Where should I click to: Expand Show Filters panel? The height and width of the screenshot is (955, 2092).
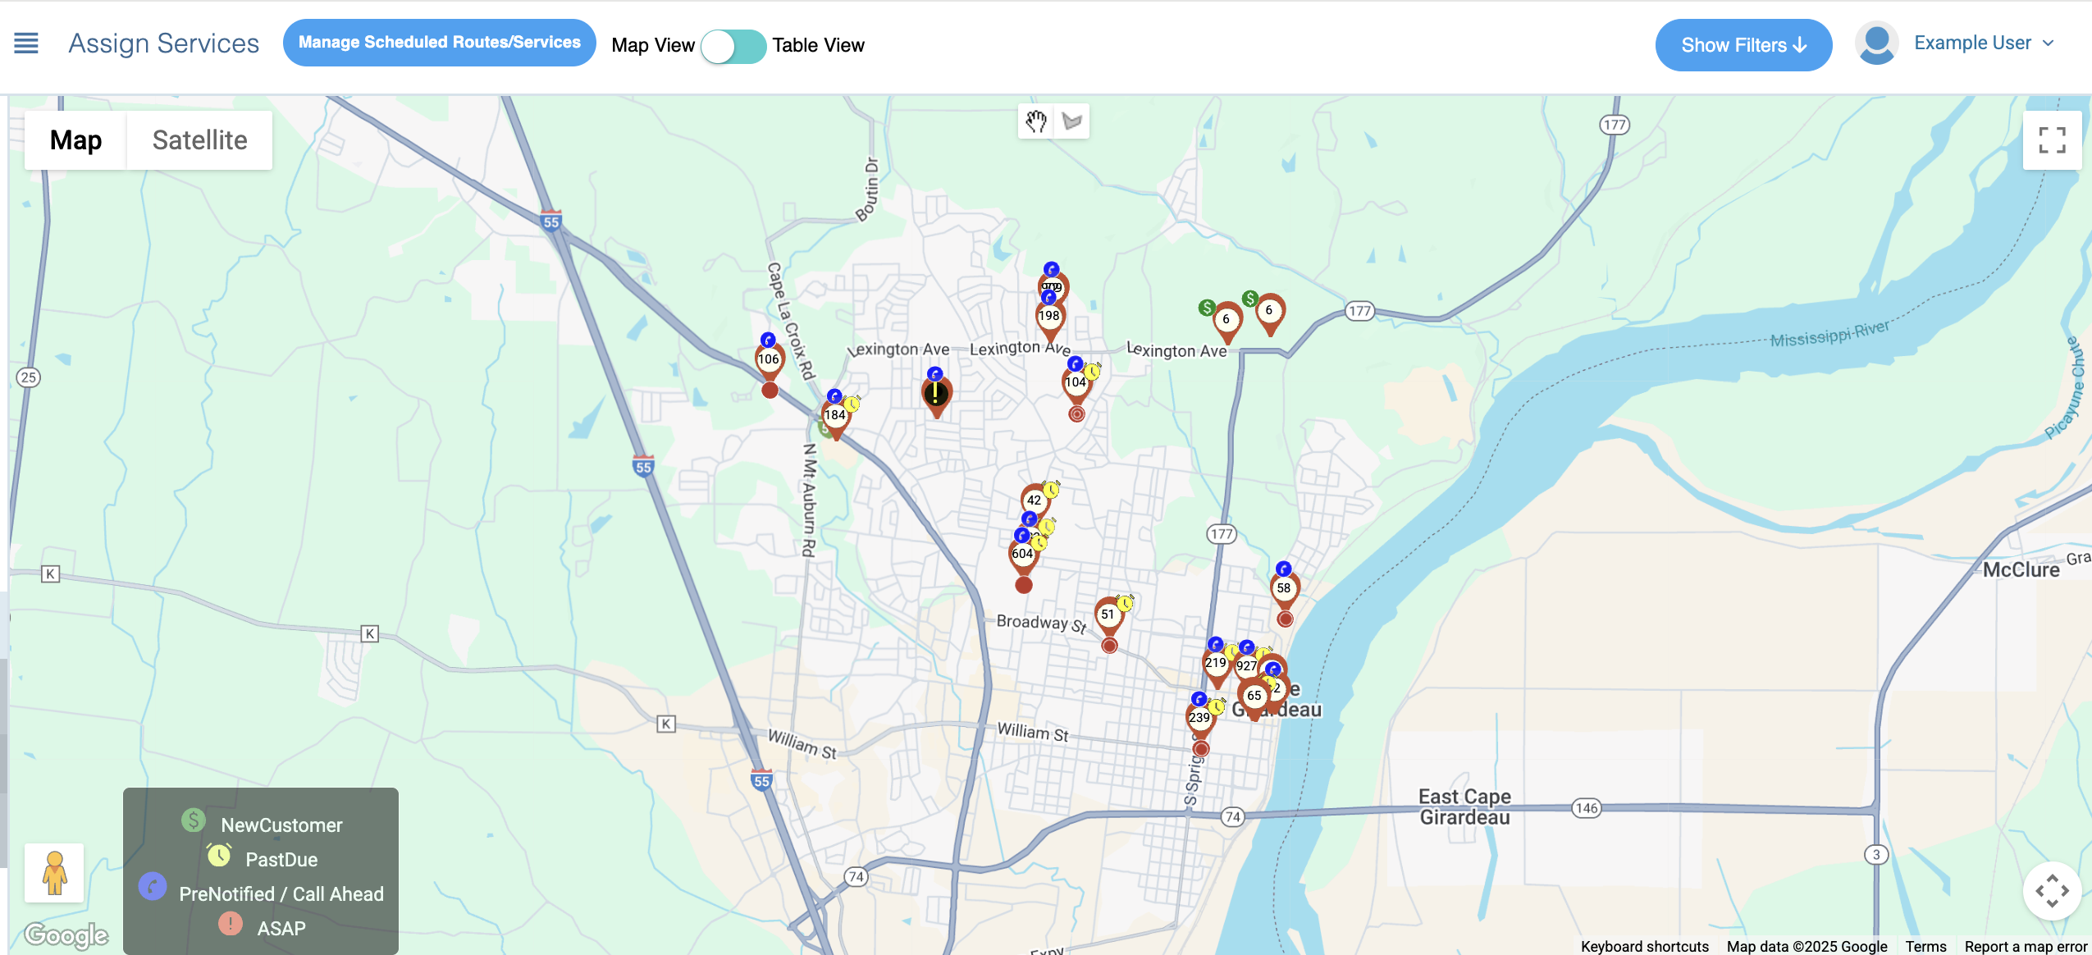coord(1743,45)
